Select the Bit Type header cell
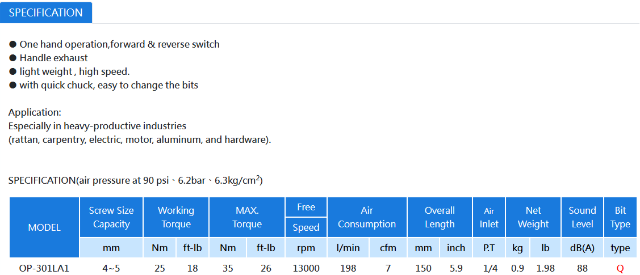640x275 pixels. (620, 217)
